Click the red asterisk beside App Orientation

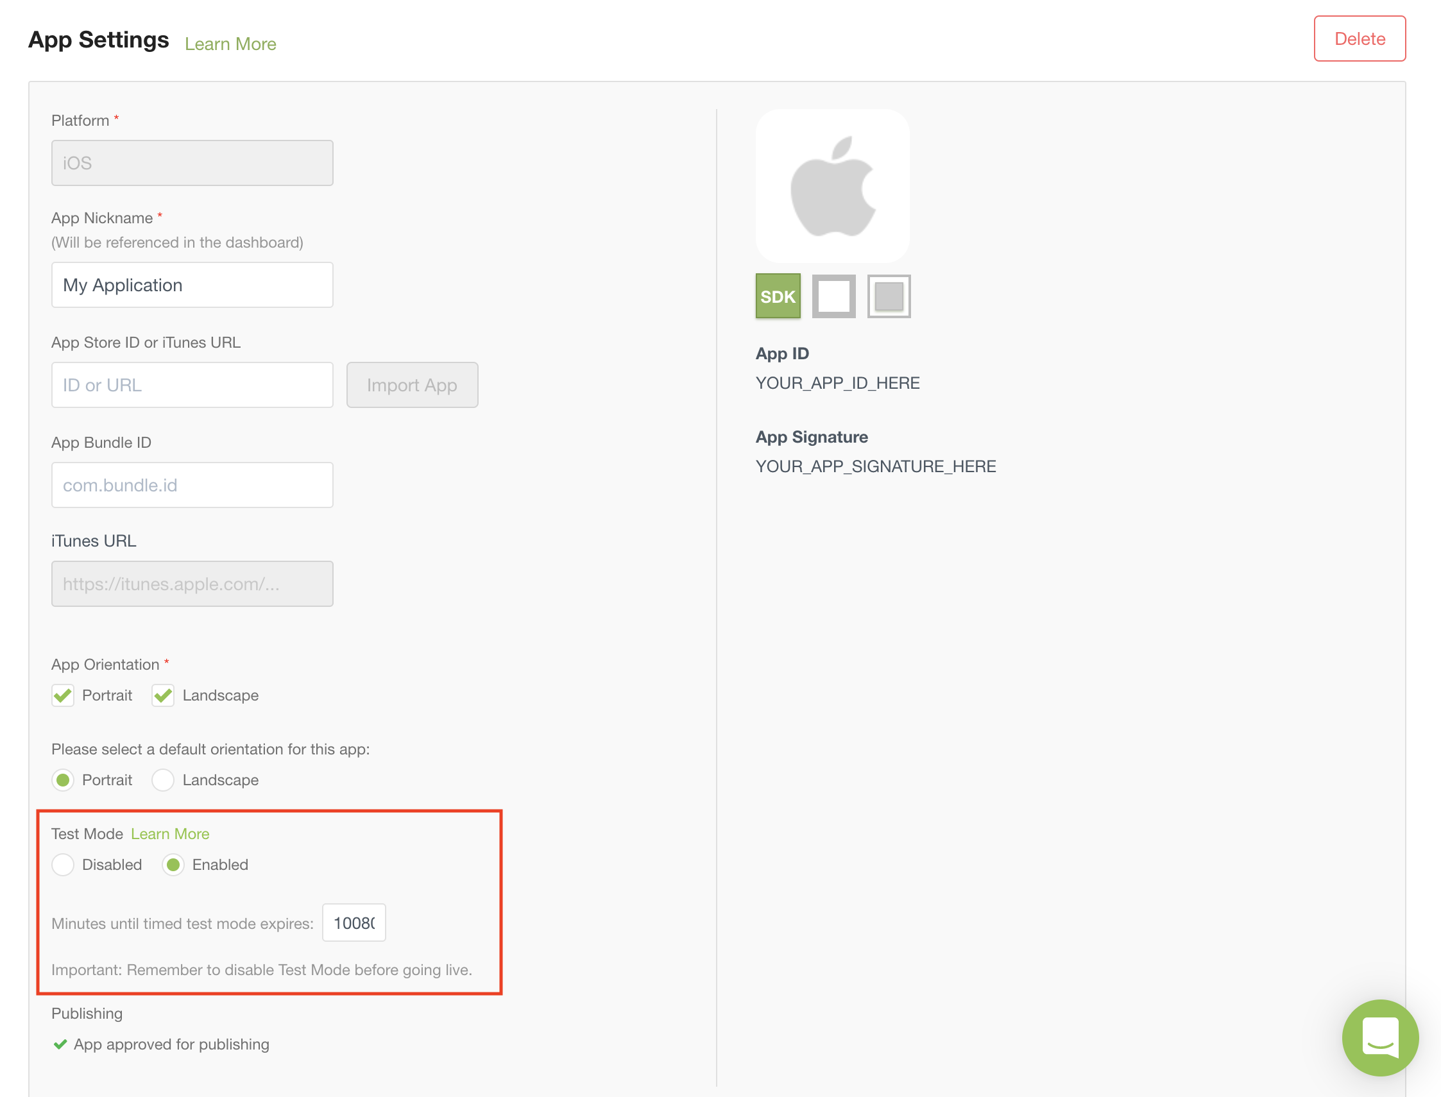click(x=167, y=663)
